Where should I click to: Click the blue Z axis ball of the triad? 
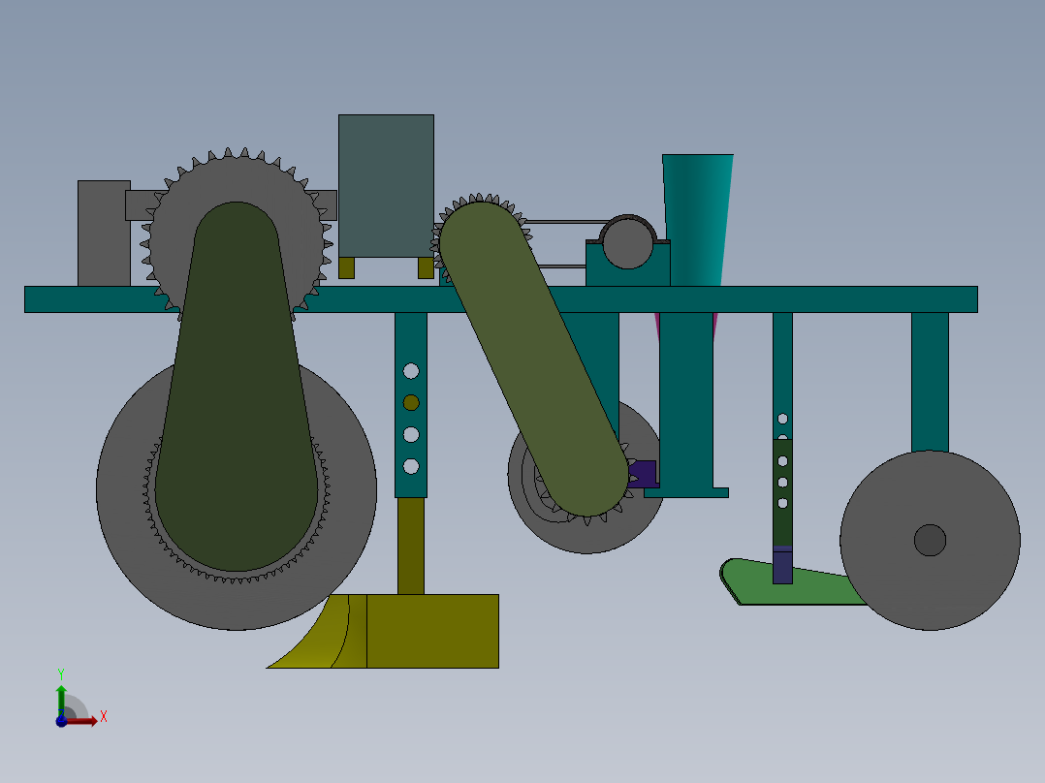point(61,722)
